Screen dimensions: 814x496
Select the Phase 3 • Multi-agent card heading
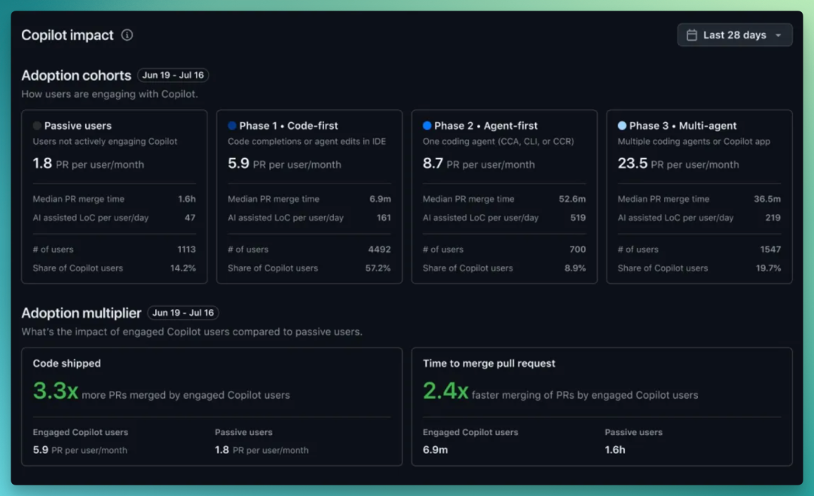point(683,126)
